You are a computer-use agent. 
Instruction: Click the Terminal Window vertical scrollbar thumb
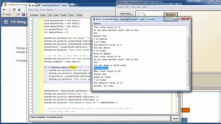pos(188,61)
